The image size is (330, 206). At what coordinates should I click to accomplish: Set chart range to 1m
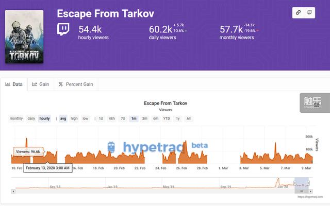click(134, 118)
